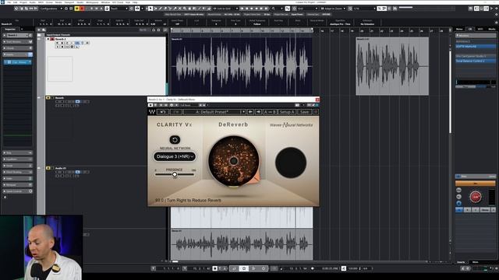Open the Workspaces menu
This screenshot has height=280, width=499.
click(x=92, y=2)
